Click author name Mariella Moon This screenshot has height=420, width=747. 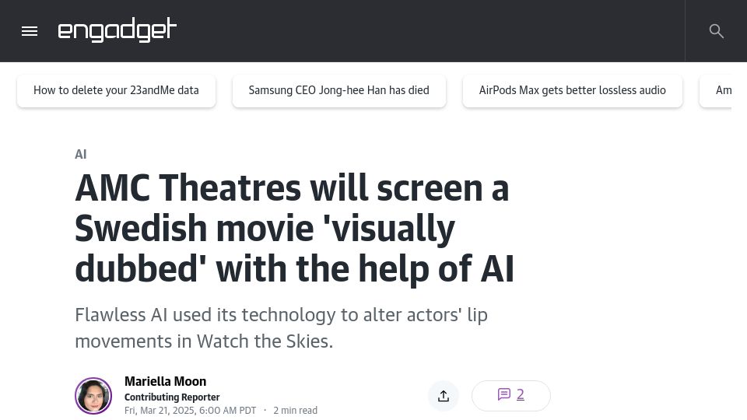click(x=165, y=381)
